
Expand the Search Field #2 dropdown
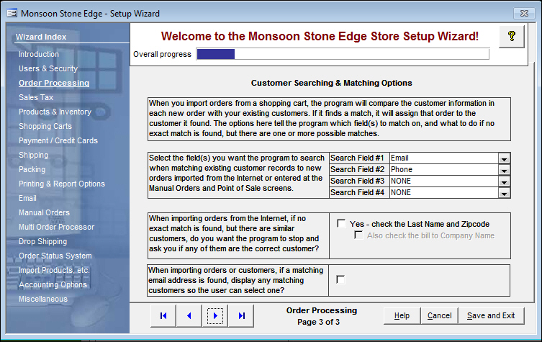tap(504, 170)
